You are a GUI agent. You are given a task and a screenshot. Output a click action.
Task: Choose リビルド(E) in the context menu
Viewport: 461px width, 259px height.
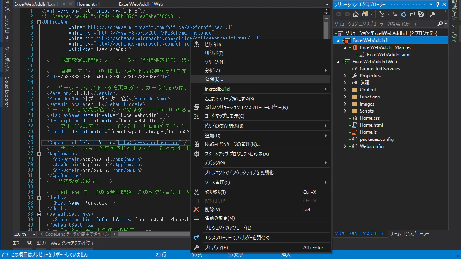pos(261,53)
